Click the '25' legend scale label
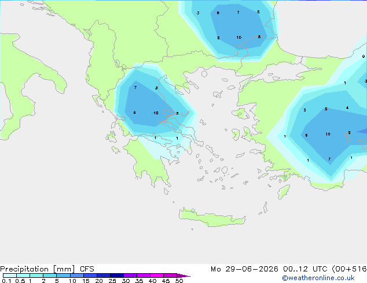 [x=112, y=281]
